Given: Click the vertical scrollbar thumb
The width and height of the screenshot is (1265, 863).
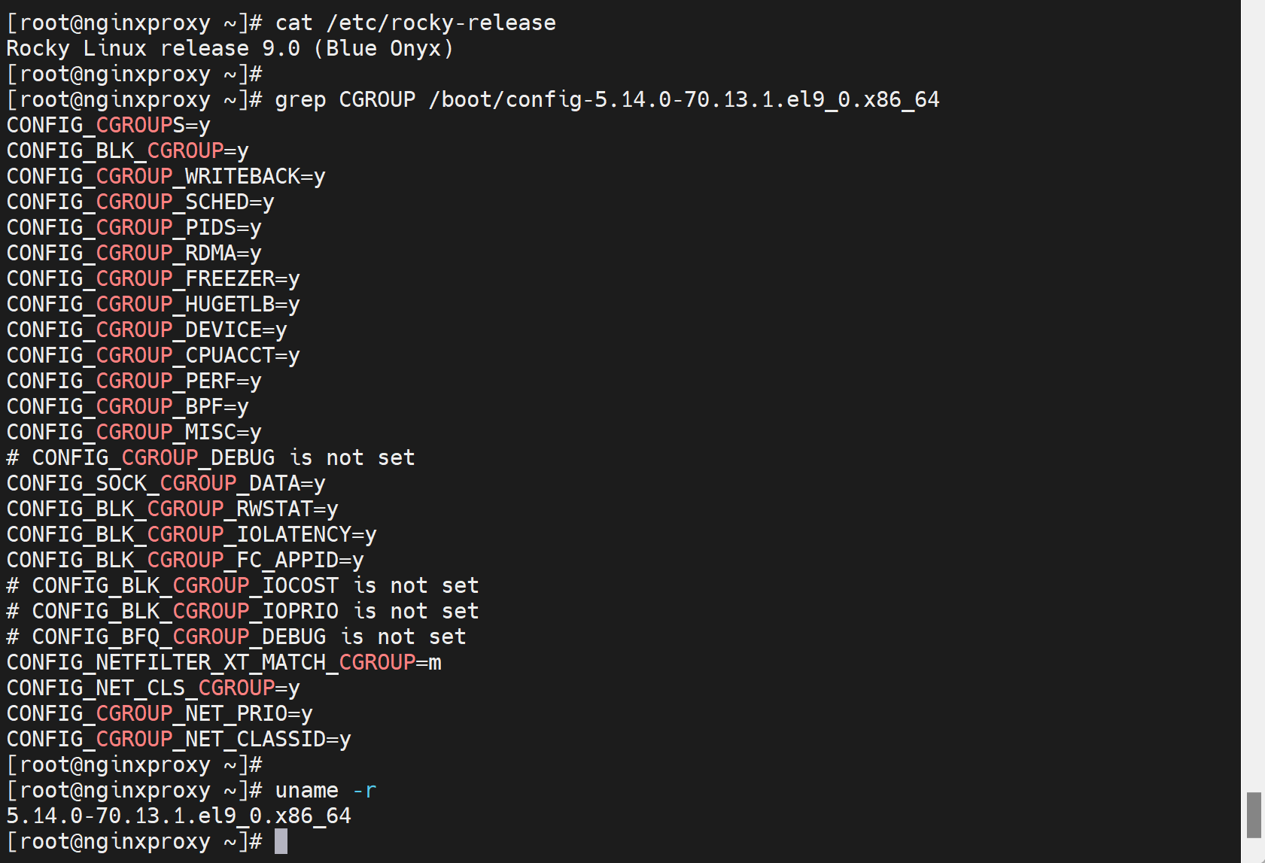Looking at the screenshot, I should [1253, 814].
